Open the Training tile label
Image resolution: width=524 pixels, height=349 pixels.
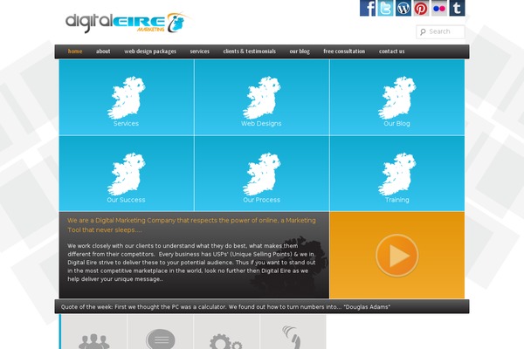click(x=396, y=200)
